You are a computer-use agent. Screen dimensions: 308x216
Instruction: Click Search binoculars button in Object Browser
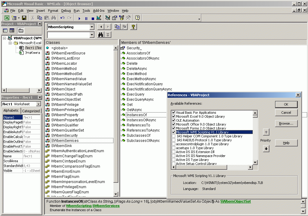101,35
